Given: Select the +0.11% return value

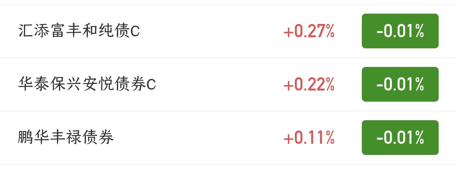Looking at the screenshot, I should click(x=309, y=138).
